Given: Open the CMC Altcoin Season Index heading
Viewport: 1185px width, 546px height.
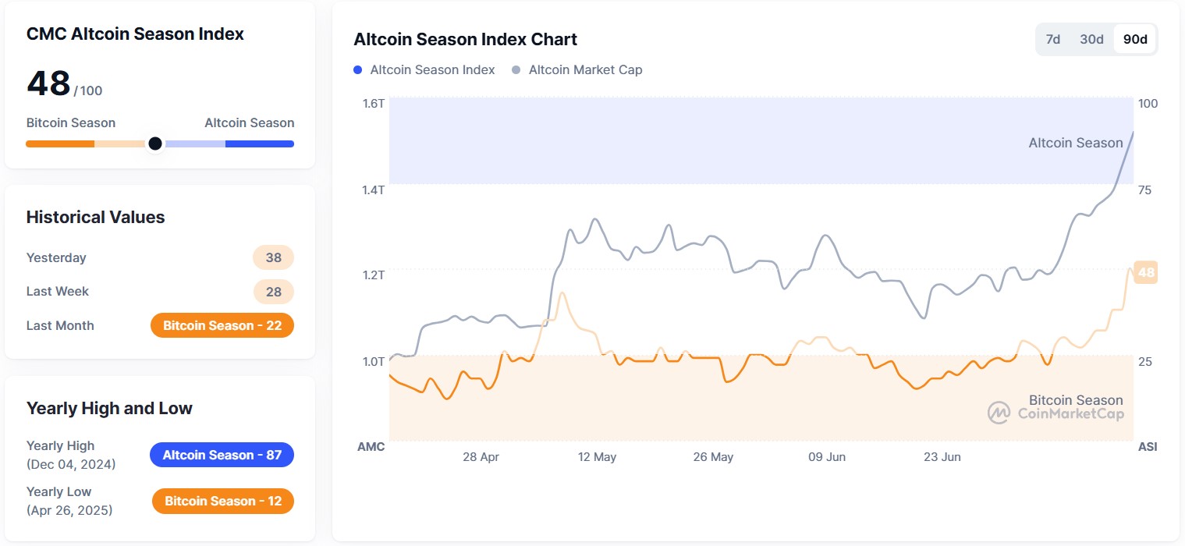Looking at the screenshot, I should pos(134,34).
